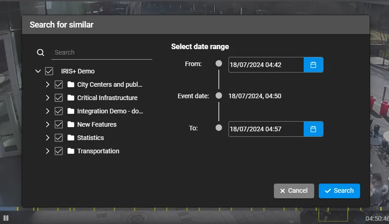This screenshot has height=224, width=389.
Task: Select the Transportation tree row label
Action: point(98,151)
